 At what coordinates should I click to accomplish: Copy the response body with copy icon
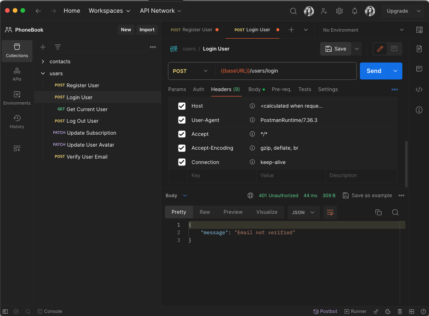click(x=378, y=212)
